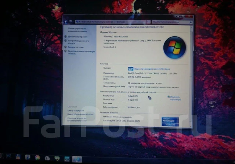Open 'Индекс производительности Windows' link
Screen dimensions: 235x164
(152, 69)
